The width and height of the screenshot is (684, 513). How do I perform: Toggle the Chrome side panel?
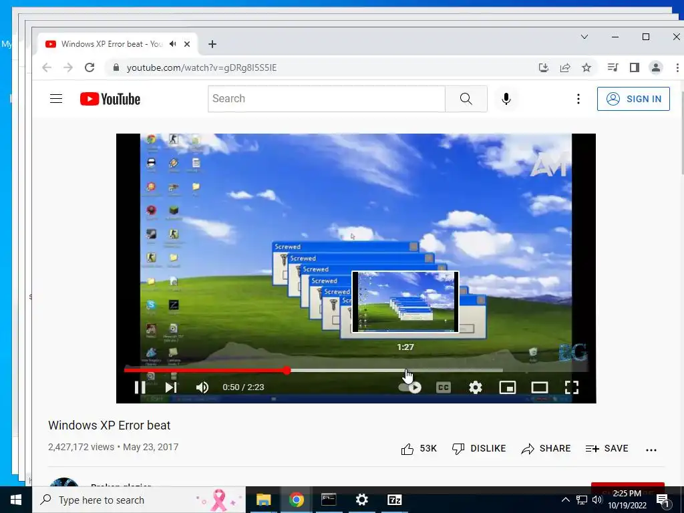click(x=635, y=67)
